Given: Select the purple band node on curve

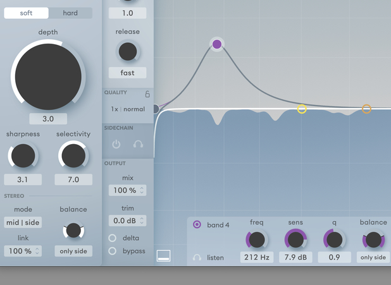Looking at the screenshot, I should [217, 44].
